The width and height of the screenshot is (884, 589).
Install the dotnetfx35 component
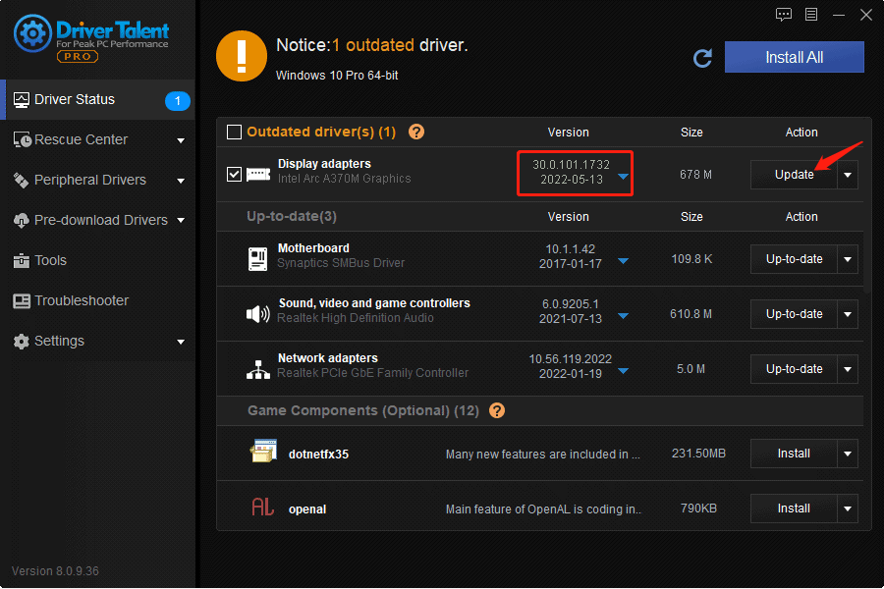(794, 454)
